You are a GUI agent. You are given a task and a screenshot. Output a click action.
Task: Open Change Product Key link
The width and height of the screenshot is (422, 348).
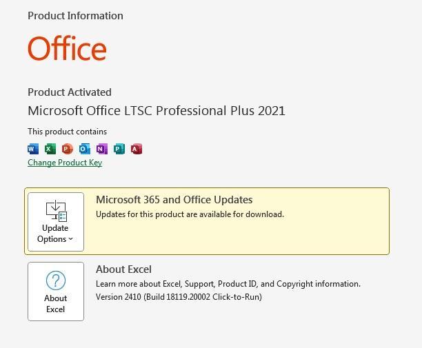tap(65, 163)
